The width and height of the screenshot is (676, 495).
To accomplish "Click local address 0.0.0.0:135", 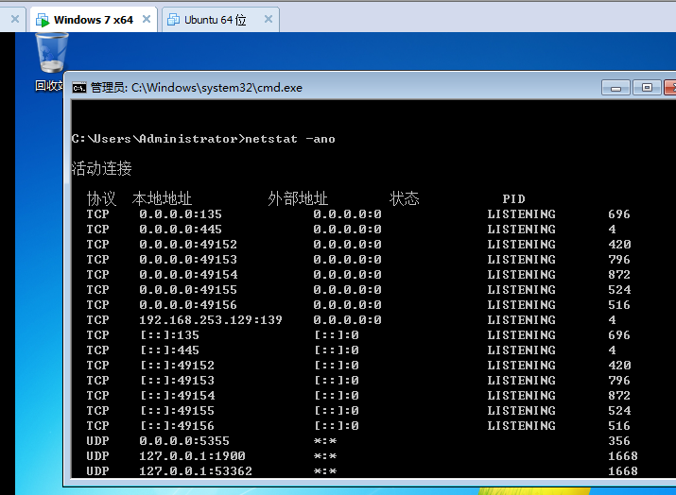I will pyautogui.click(x=181, y=214).
